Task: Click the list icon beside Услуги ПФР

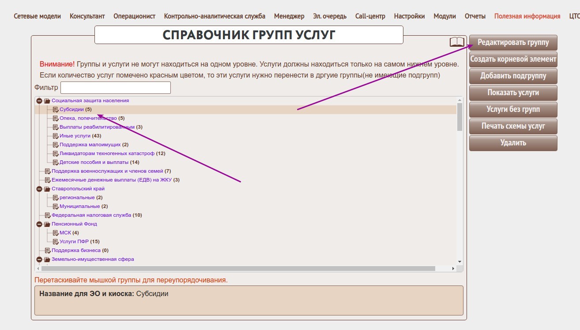Action: pyautogui.click(x=56, y=242)
